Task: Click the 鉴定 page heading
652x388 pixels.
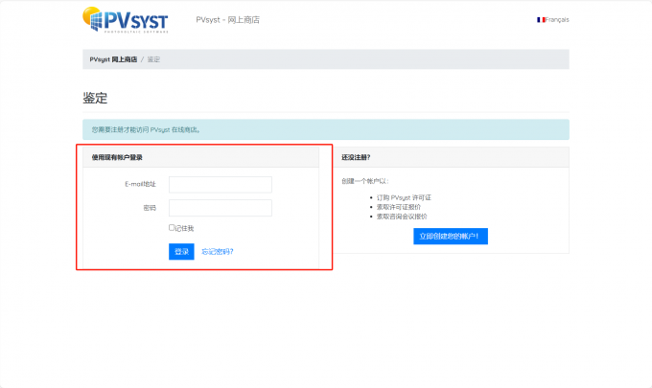Action: point(95,98)
